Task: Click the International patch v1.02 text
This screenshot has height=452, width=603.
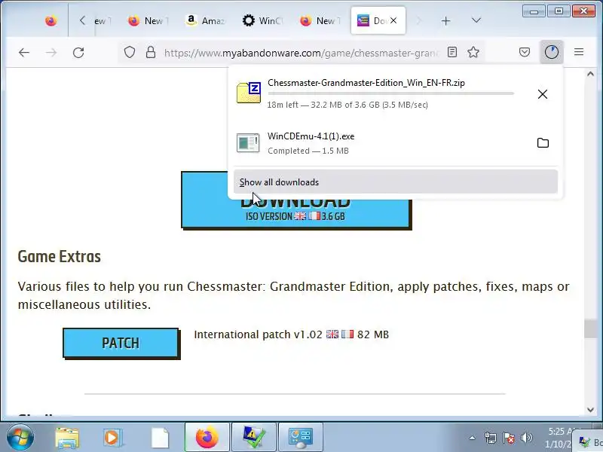Action: click(x=258, y=334)
